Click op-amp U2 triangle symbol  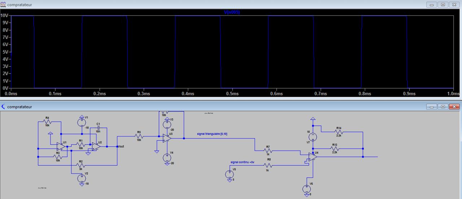pos(96,146)
